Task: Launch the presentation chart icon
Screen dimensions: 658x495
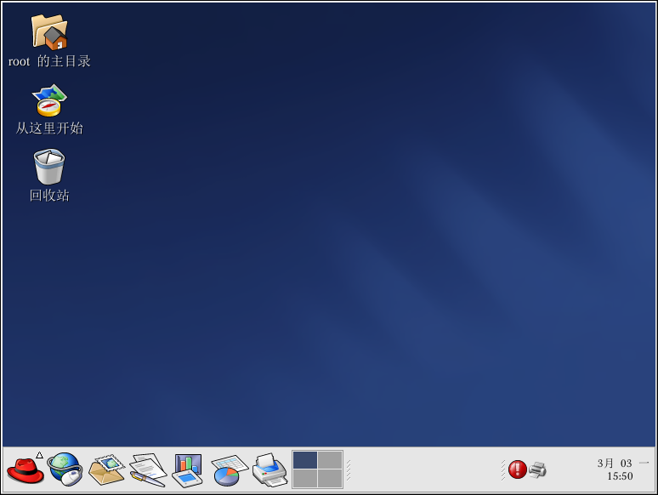Action: click(x=188, y=470)
